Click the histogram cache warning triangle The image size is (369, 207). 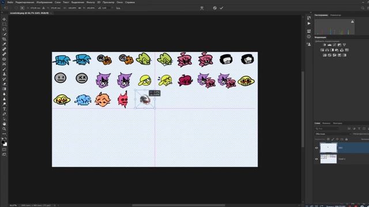point(352,22)
